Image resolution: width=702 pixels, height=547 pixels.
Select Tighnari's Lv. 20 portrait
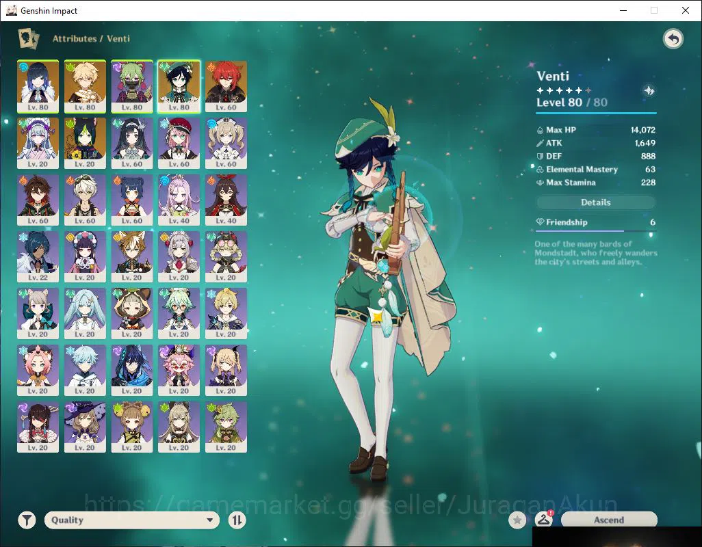(x=85, y=143)
